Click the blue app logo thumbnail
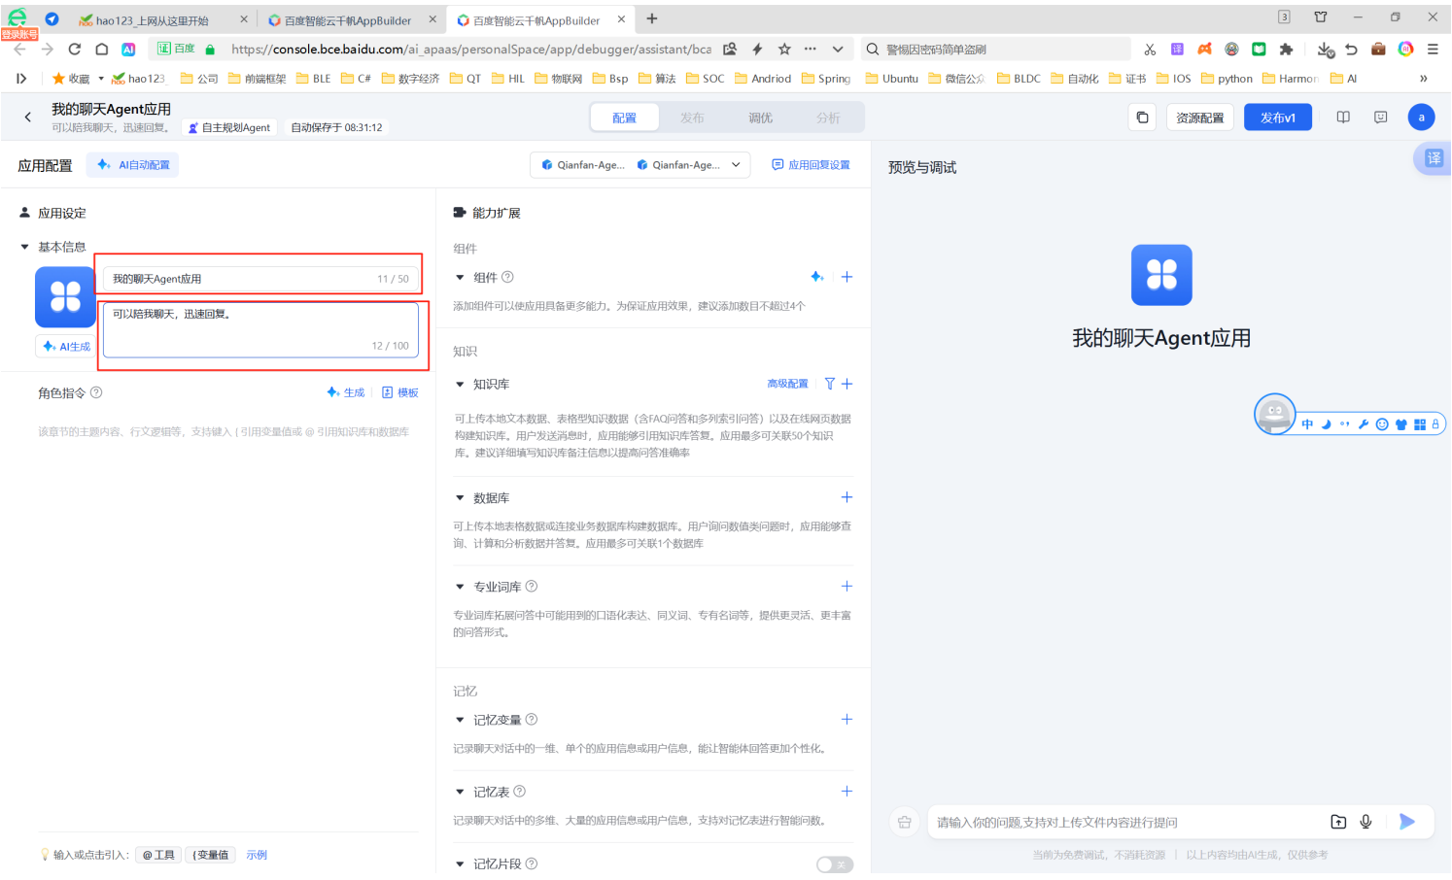Image resolution: width=1452 pixels, height=880 pixels. pyautogui.click(x=65, y=297)
